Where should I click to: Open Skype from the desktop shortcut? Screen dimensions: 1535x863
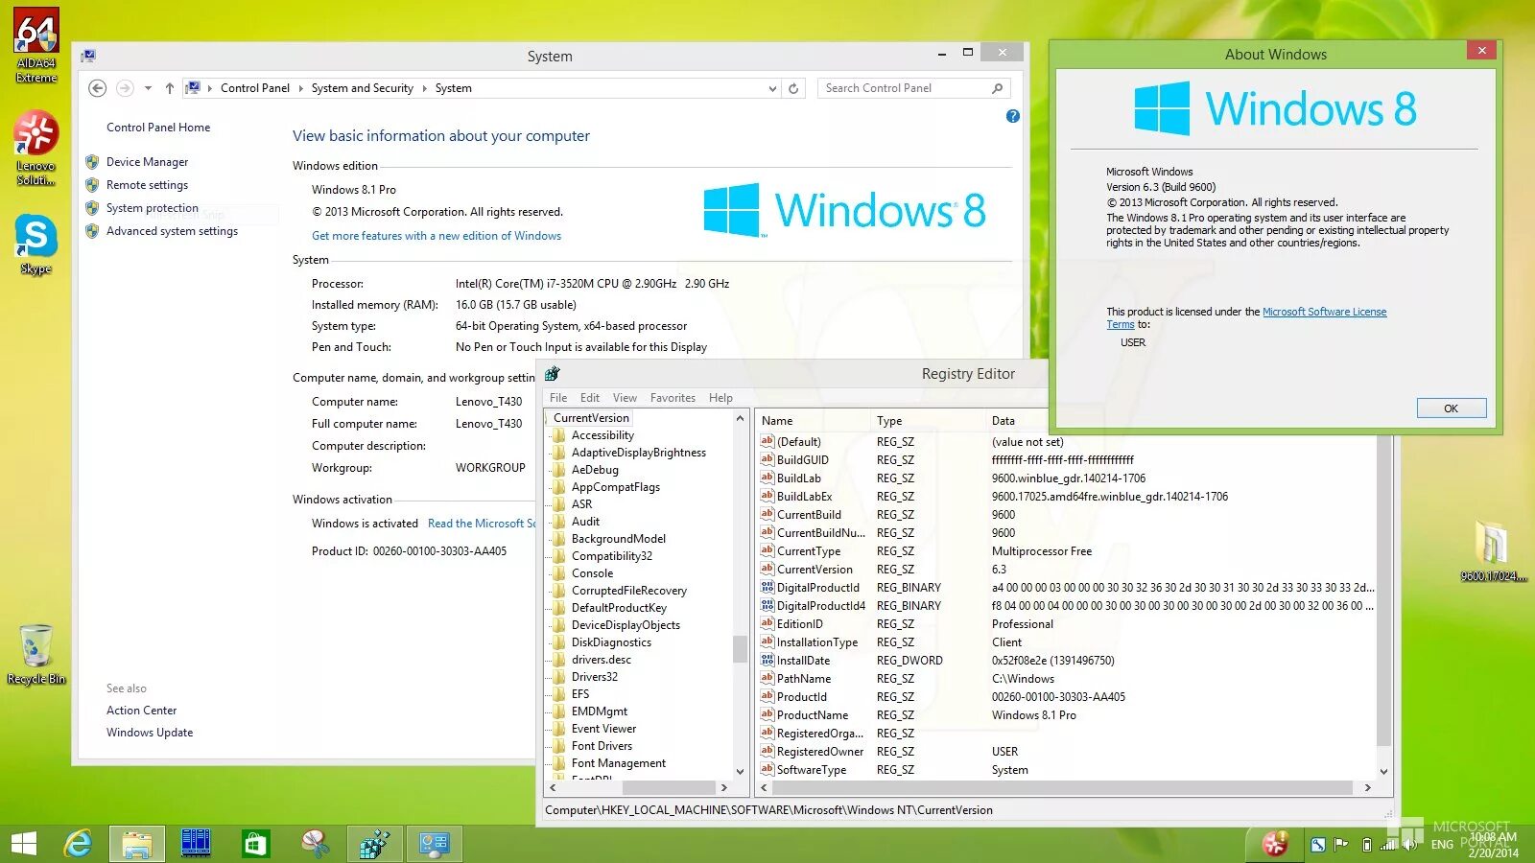(x=35, y=238)
